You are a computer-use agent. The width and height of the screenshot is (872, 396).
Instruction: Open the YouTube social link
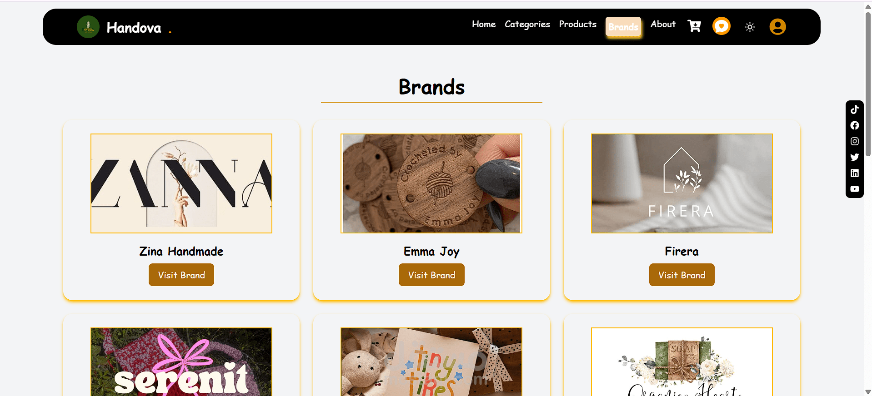pos(855,189)
